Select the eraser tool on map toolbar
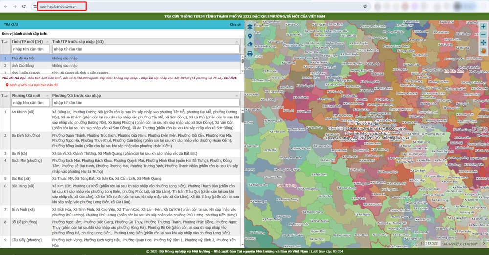The height and width of the screenshot is (255, 489). 250,44
